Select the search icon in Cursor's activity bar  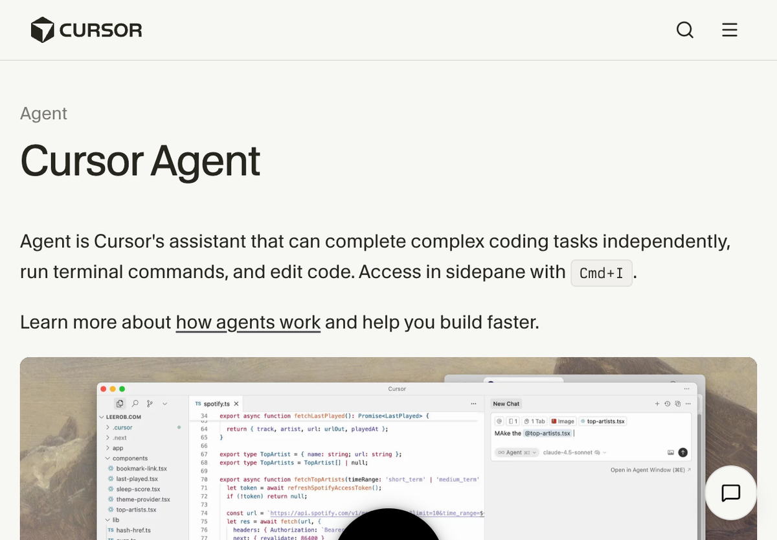click(x=135, y=403)
